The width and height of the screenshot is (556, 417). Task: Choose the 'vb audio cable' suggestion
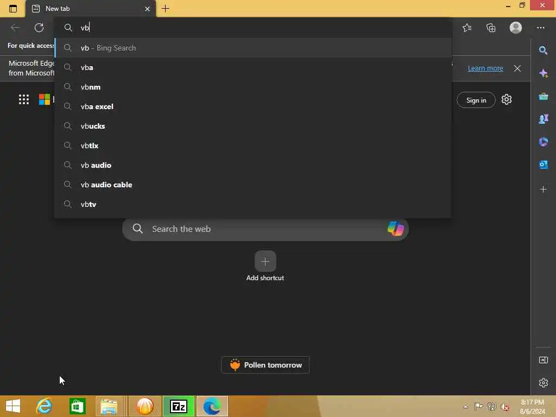pyautogui.click(x=253, y=185)
